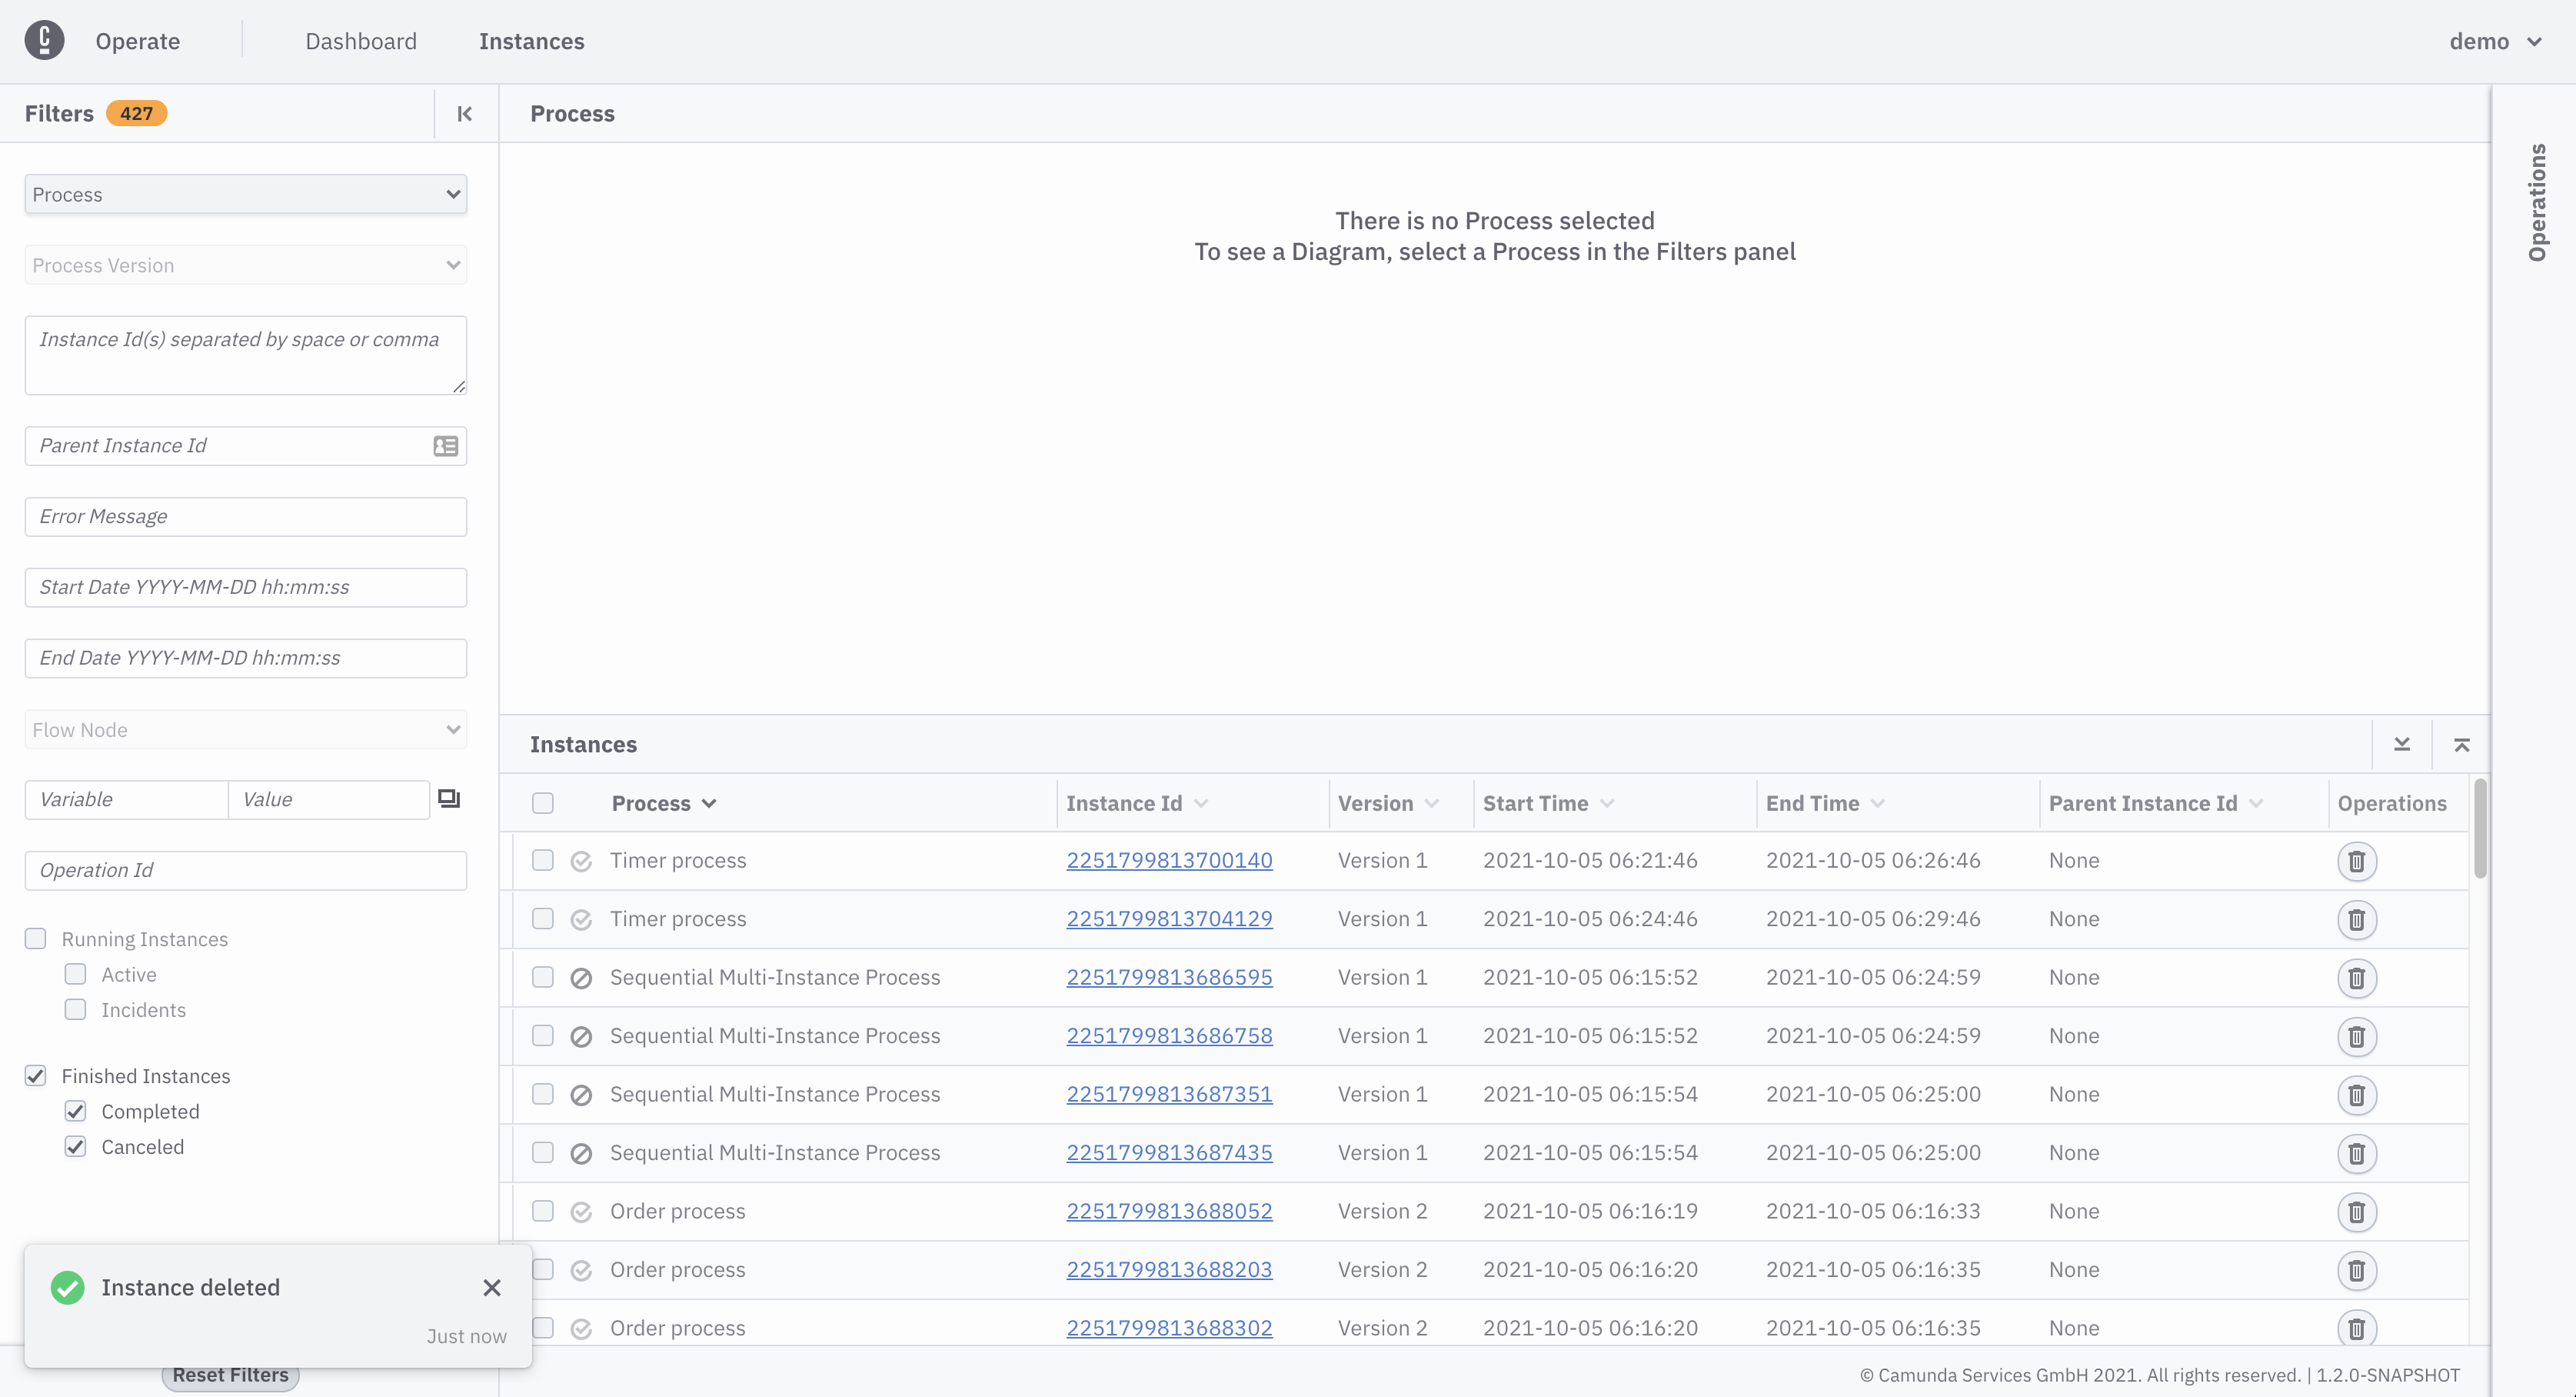This screenshot has height=1397, width=2576.
Task: Tick the select all instances checkbox
Action: 543,804
